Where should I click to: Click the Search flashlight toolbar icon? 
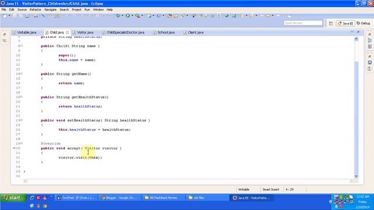pos(183,16)
